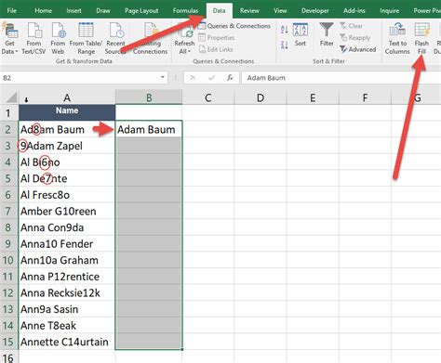Select row 7 header
The image size is (441, 363).
tap(8, 212)
